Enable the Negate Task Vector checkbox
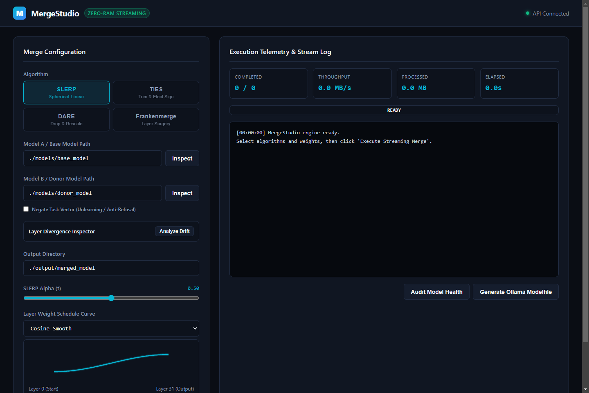Screen dimensions: 589x393 (x=26, y=209)
